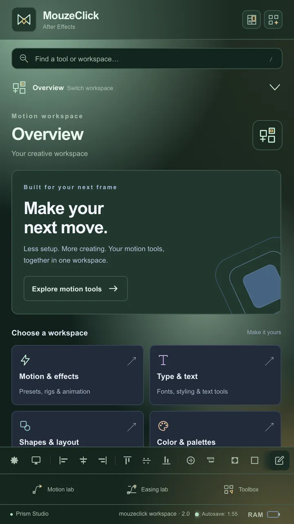Select the align horizontal center tool
The width and height of the screenshot is (294, 524).
click(83, 460)
